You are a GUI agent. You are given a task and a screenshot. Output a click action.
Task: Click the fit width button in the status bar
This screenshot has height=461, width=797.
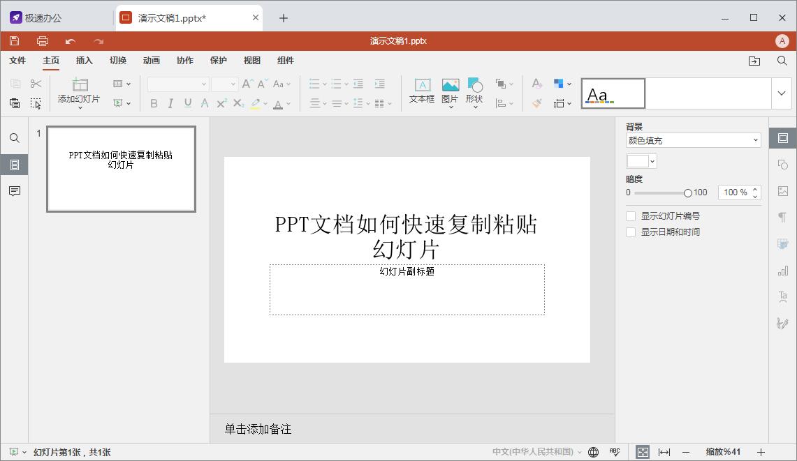pyautogui.click(x=664, y=452)
